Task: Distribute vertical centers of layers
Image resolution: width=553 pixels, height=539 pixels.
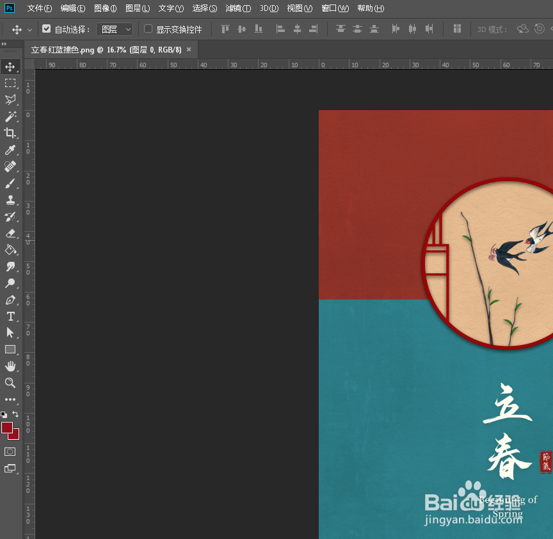Action: (357, 29)
